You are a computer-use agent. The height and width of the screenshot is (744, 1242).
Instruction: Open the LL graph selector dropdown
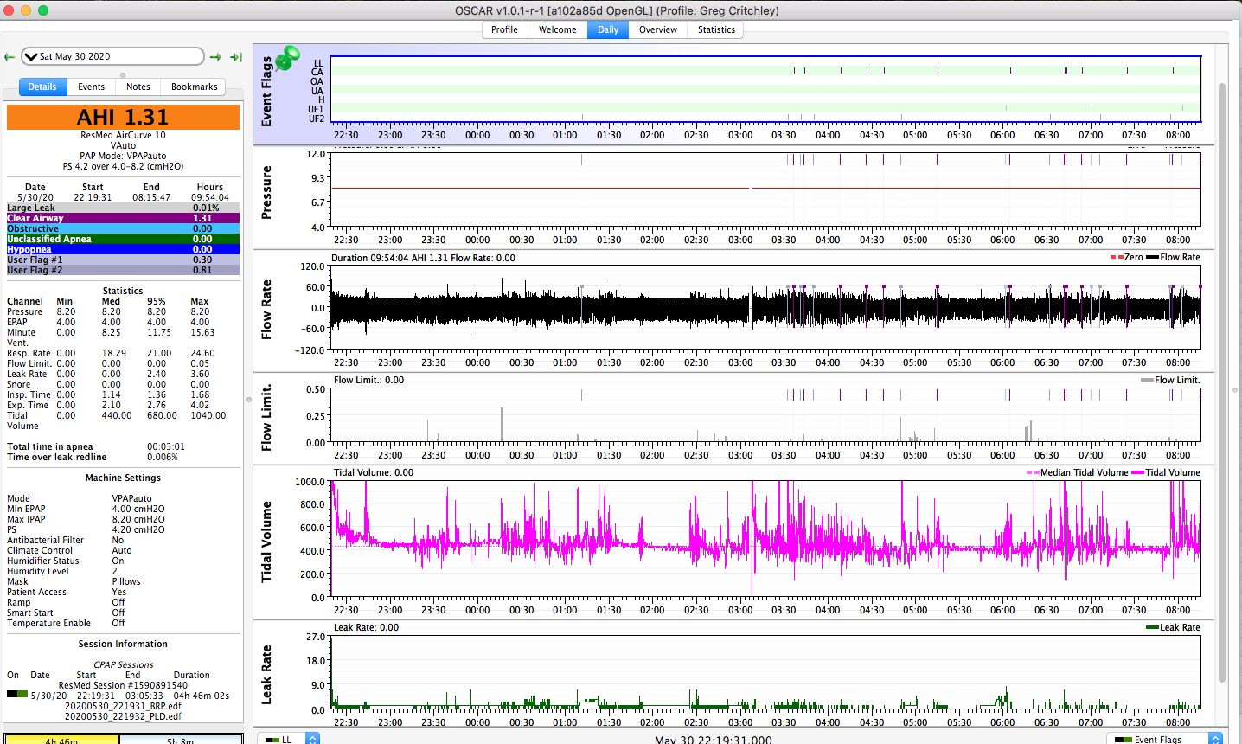pyautogui.click(x=289, y=739)
